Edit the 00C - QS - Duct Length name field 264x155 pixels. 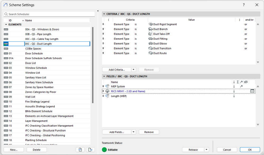(x=57, y=44)
